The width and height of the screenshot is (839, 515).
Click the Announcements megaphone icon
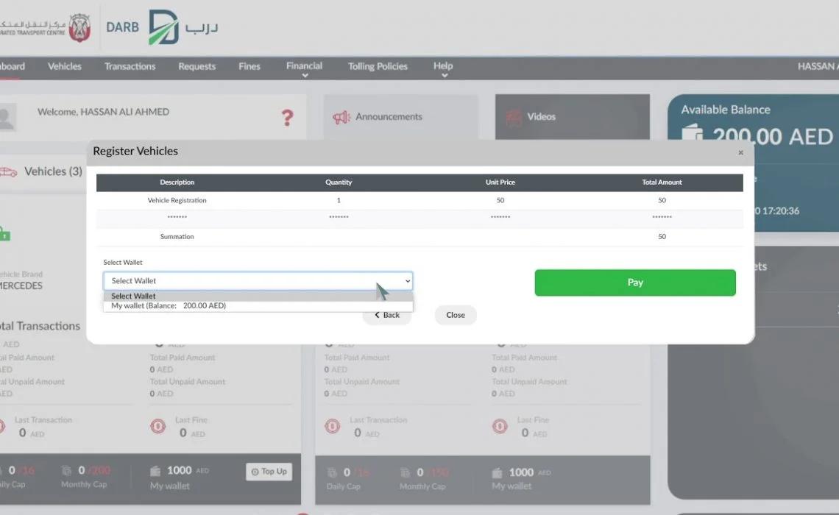tap(341, 117)
